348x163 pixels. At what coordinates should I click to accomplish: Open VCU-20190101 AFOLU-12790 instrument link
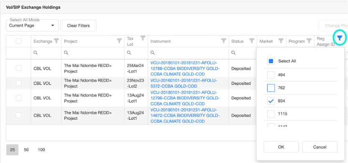pos(185,98)
